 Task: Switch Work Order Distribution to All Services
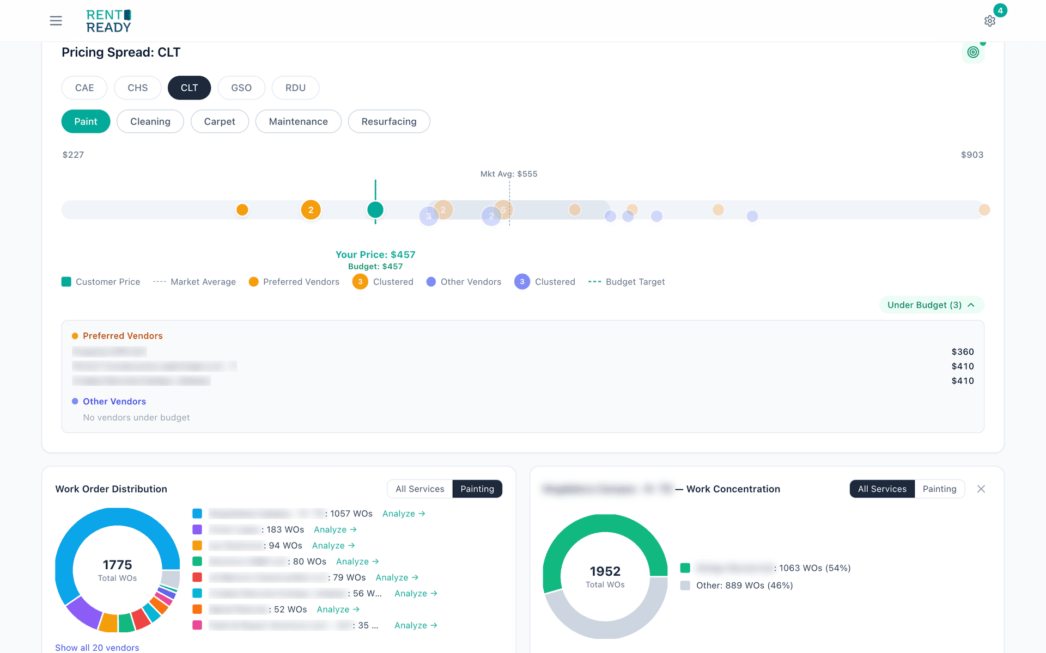419,489
